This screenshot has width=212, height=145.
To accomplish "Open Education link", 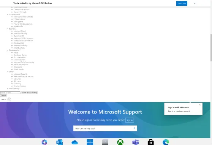I will click(x=17, y=79).
